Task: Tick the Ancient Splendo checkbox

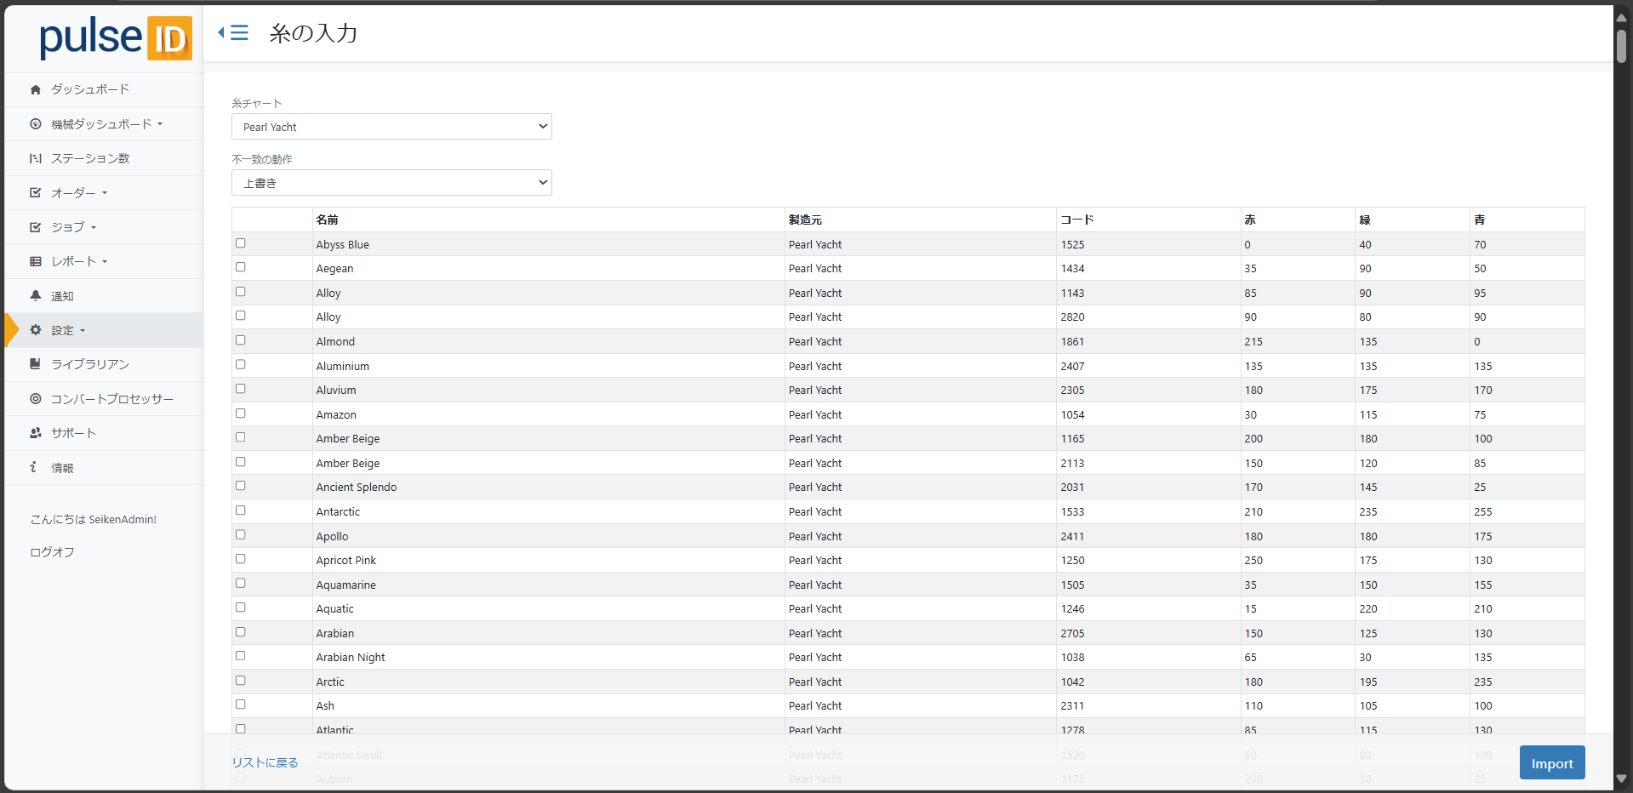Action: (x=241, y=486)
